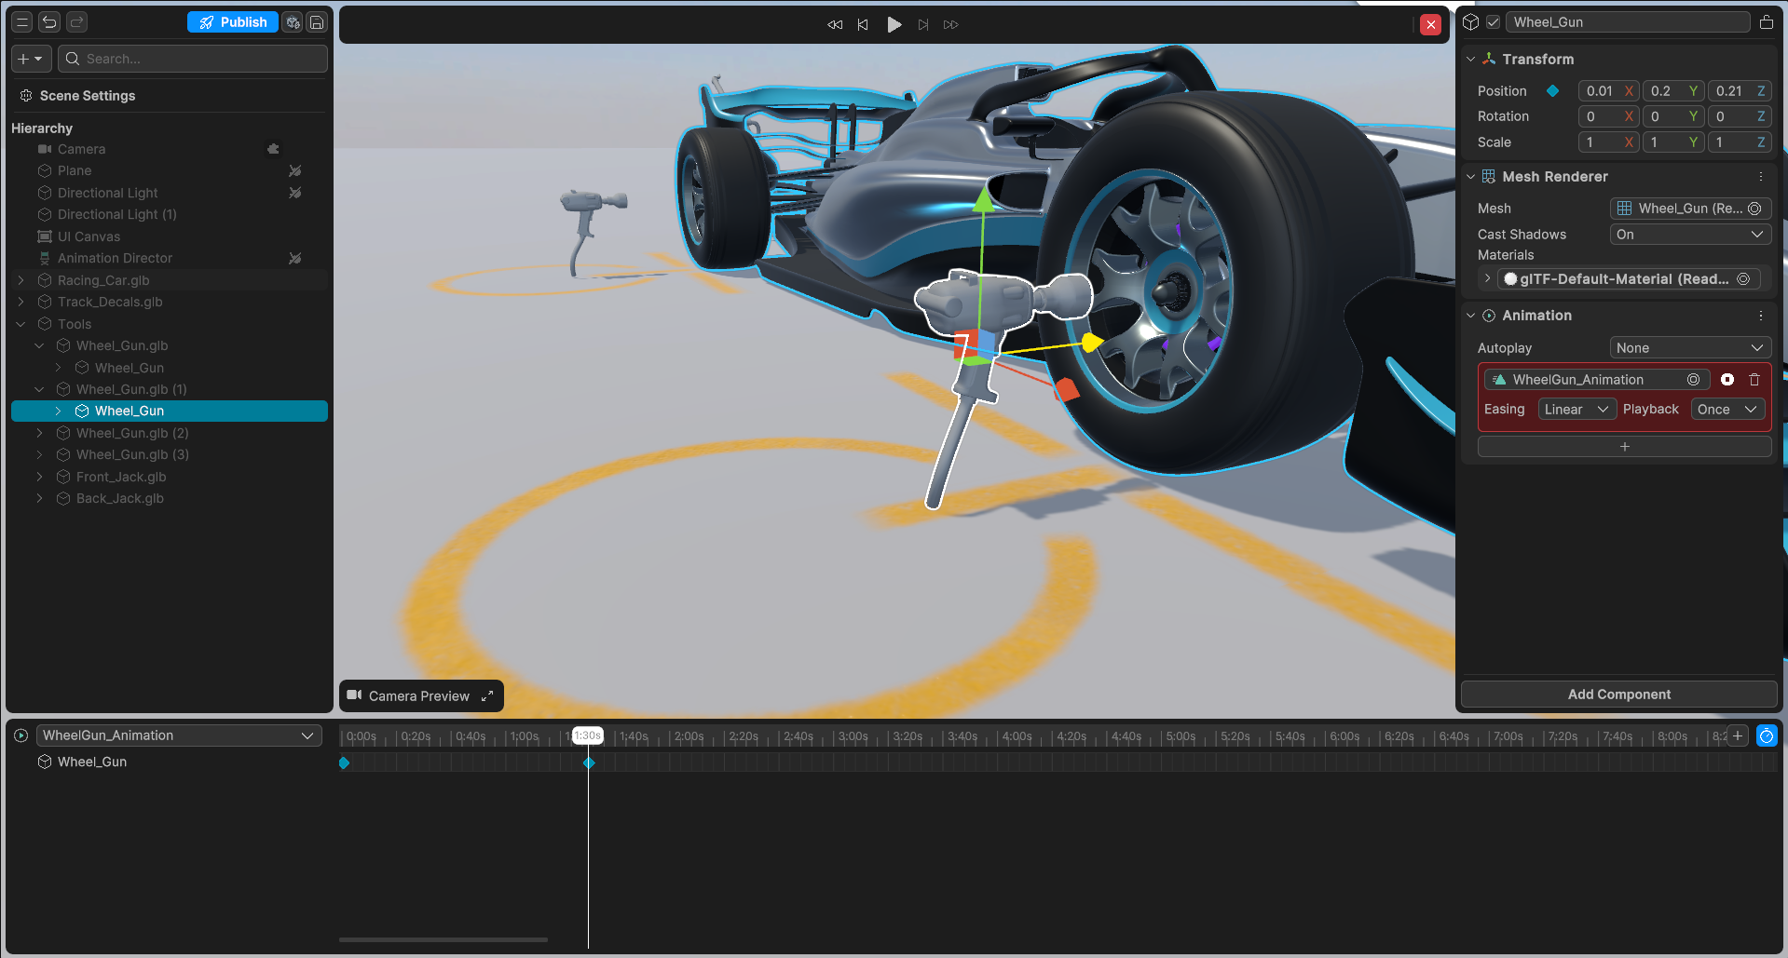
Task: Expand Racing_Car.glb in hierarchy
Action: [x=20, y=280]
